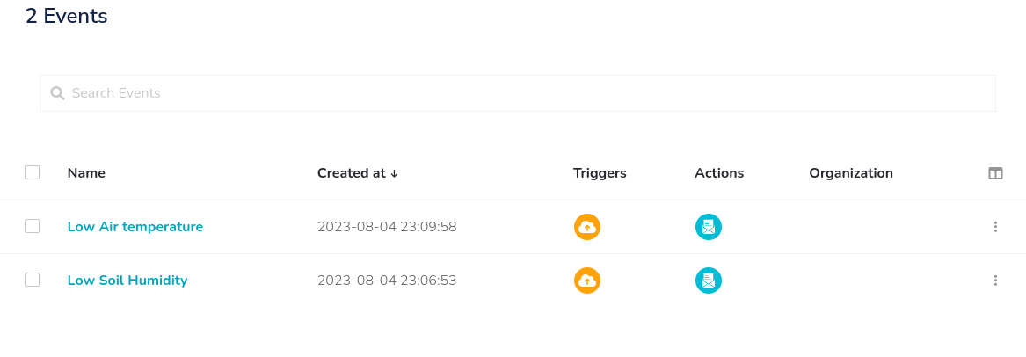Click trigger icon for Low Soil Humidity
This screenshot has width=1026, height=357.
click(587, 280)
